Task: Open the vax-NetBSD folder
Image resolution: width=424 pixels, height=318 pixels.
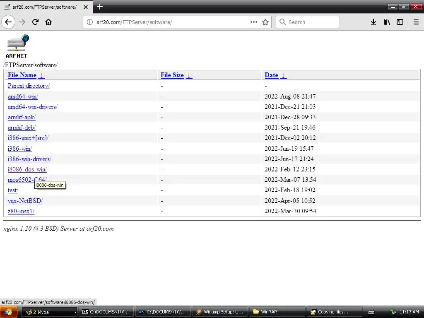Action: click(25, 201)
